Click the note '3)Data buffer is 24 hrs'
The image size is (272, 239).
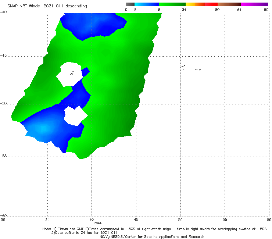[84, 233]
